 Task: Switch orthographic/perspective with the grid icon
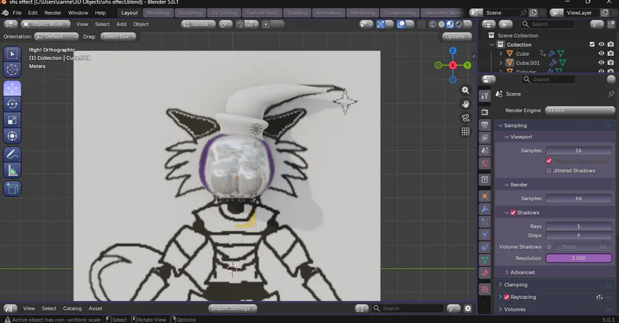pos(466,132)
